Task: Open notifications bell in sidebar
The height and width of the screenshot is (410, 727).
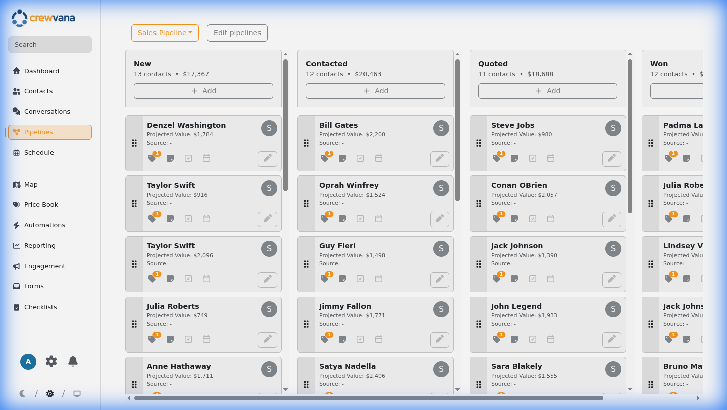Action: tap(73, 361)
